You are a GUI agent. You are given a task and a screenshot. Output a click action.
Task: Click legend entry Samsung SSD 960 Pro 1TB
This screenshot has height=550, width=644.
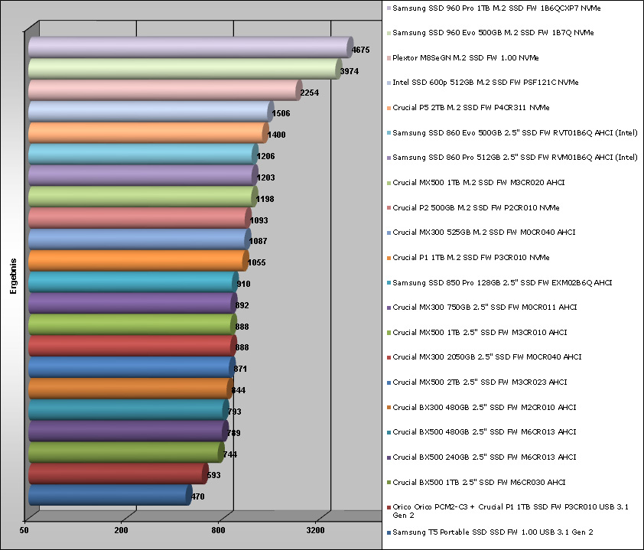pos(496,8)
